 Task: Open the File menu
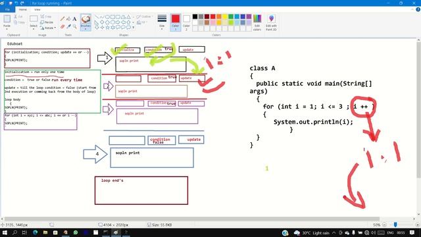[7, 9]
